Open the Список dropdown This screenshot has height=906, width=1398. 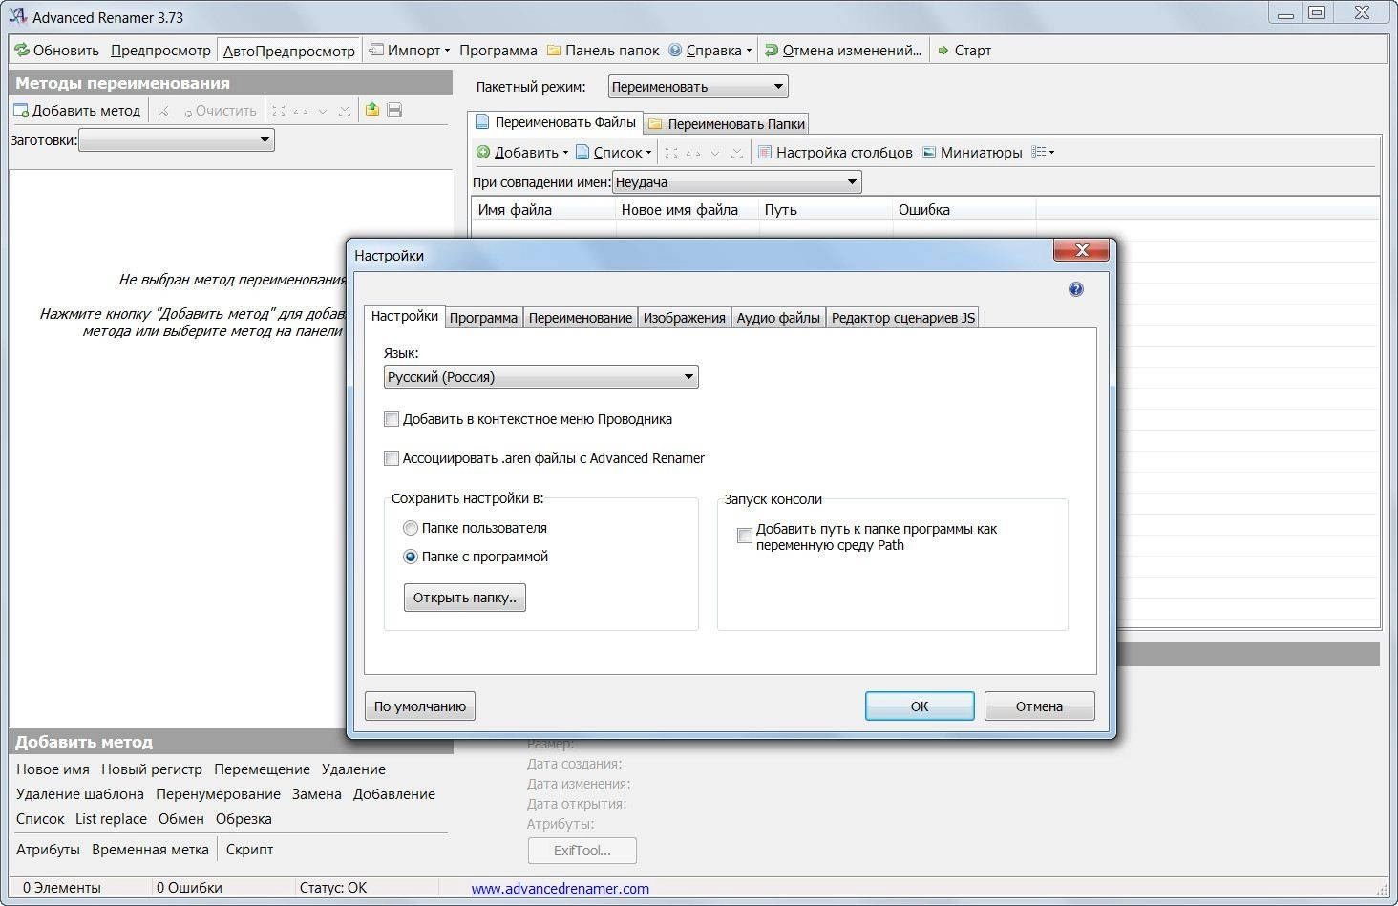point(613,153)
